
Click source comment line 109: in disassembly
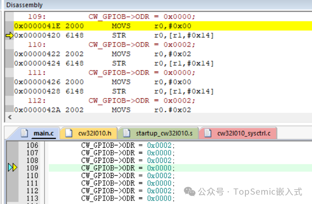[163, 17]
